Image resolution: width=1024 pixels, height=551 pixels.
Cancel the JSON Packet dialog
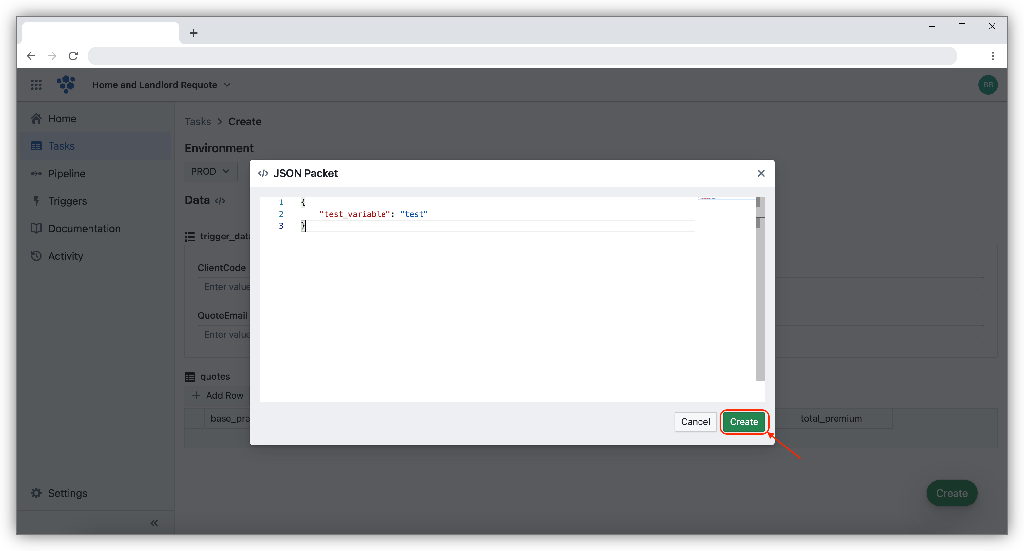click(695, 422)
